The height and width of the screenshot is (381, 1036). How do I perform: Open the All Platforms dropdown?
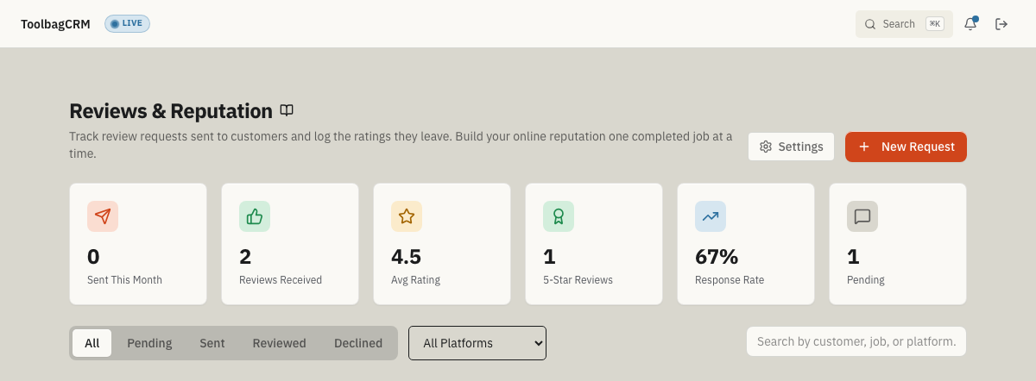click(x=477, y=343)
